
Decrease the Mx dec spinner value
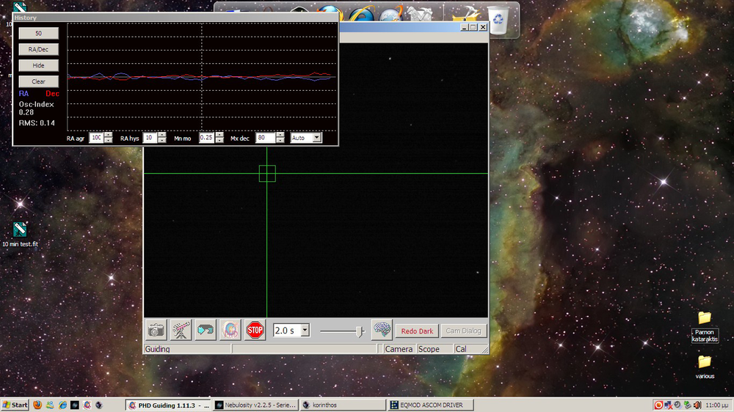click(280, 141)
